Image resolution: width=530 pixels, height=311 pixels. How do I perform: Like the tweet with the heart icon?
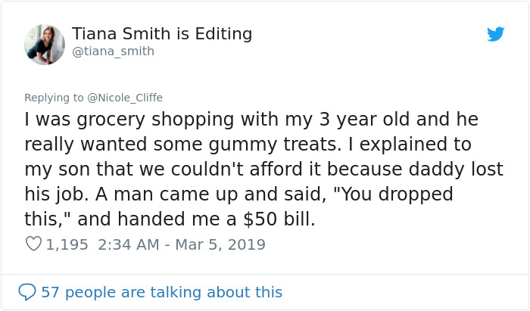[33, 244]
